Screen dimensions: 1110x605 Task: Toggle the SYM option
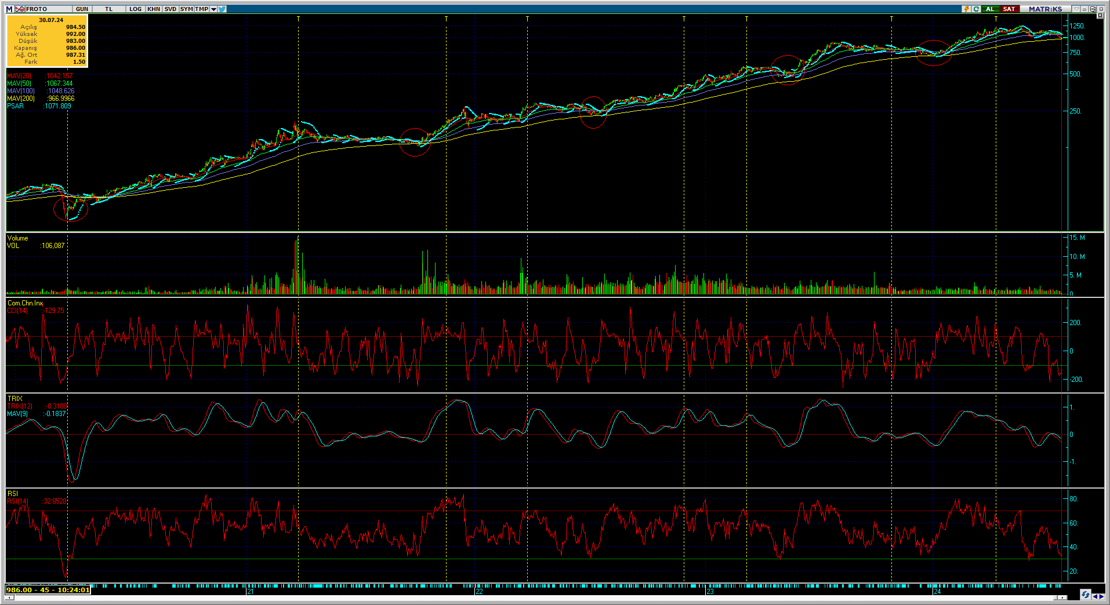click(x=186, y=9)
